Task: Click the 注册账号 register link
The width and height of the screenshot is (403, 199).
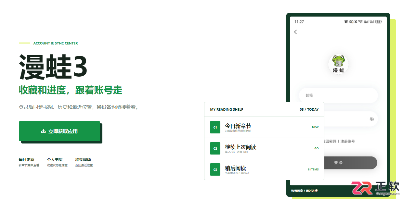Action: pos(348,142)
